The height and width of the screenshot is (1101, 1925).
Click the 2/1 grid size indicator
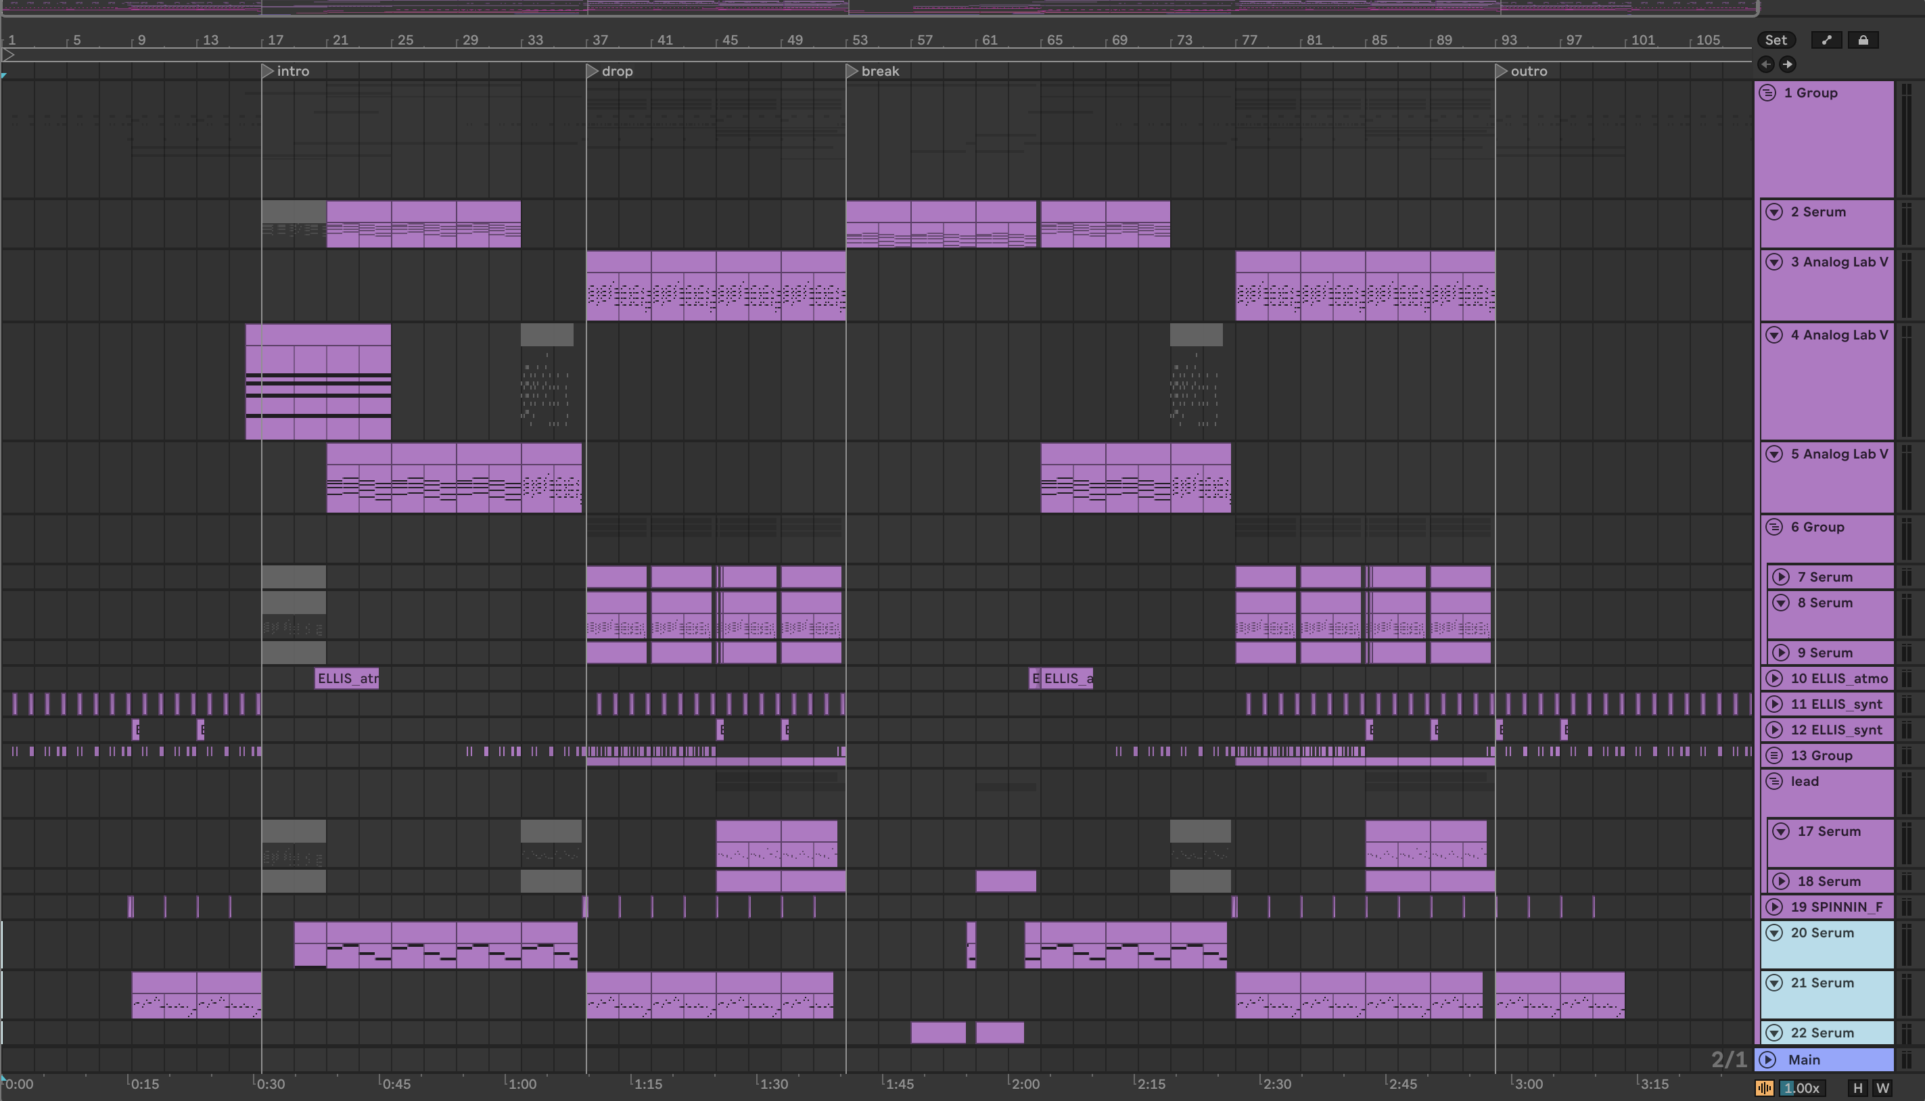click(x=1729, y=1060)
